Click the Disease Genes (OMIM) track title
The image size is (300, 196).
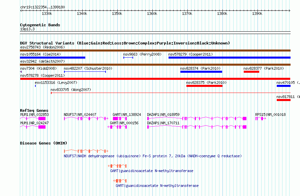[x=43, y=143]
